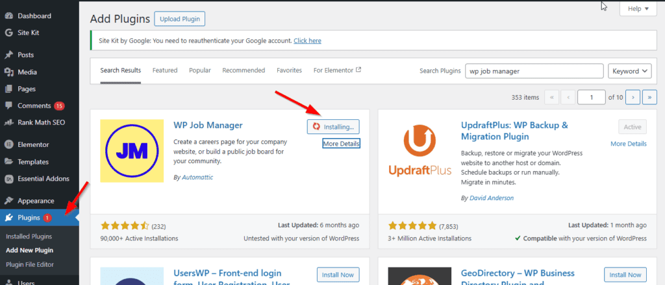
Task: Open the David Anderson author link
Action: (492, 198)
